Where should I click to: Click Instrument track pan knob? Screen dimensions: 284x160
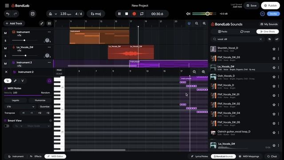coord(47,40)
